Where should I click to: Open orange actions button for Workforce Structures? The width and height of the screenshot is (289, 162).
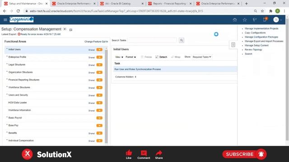99,88
